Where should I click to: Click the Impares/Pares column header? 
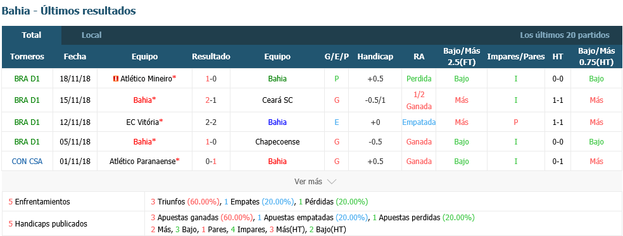click(516, 57)
